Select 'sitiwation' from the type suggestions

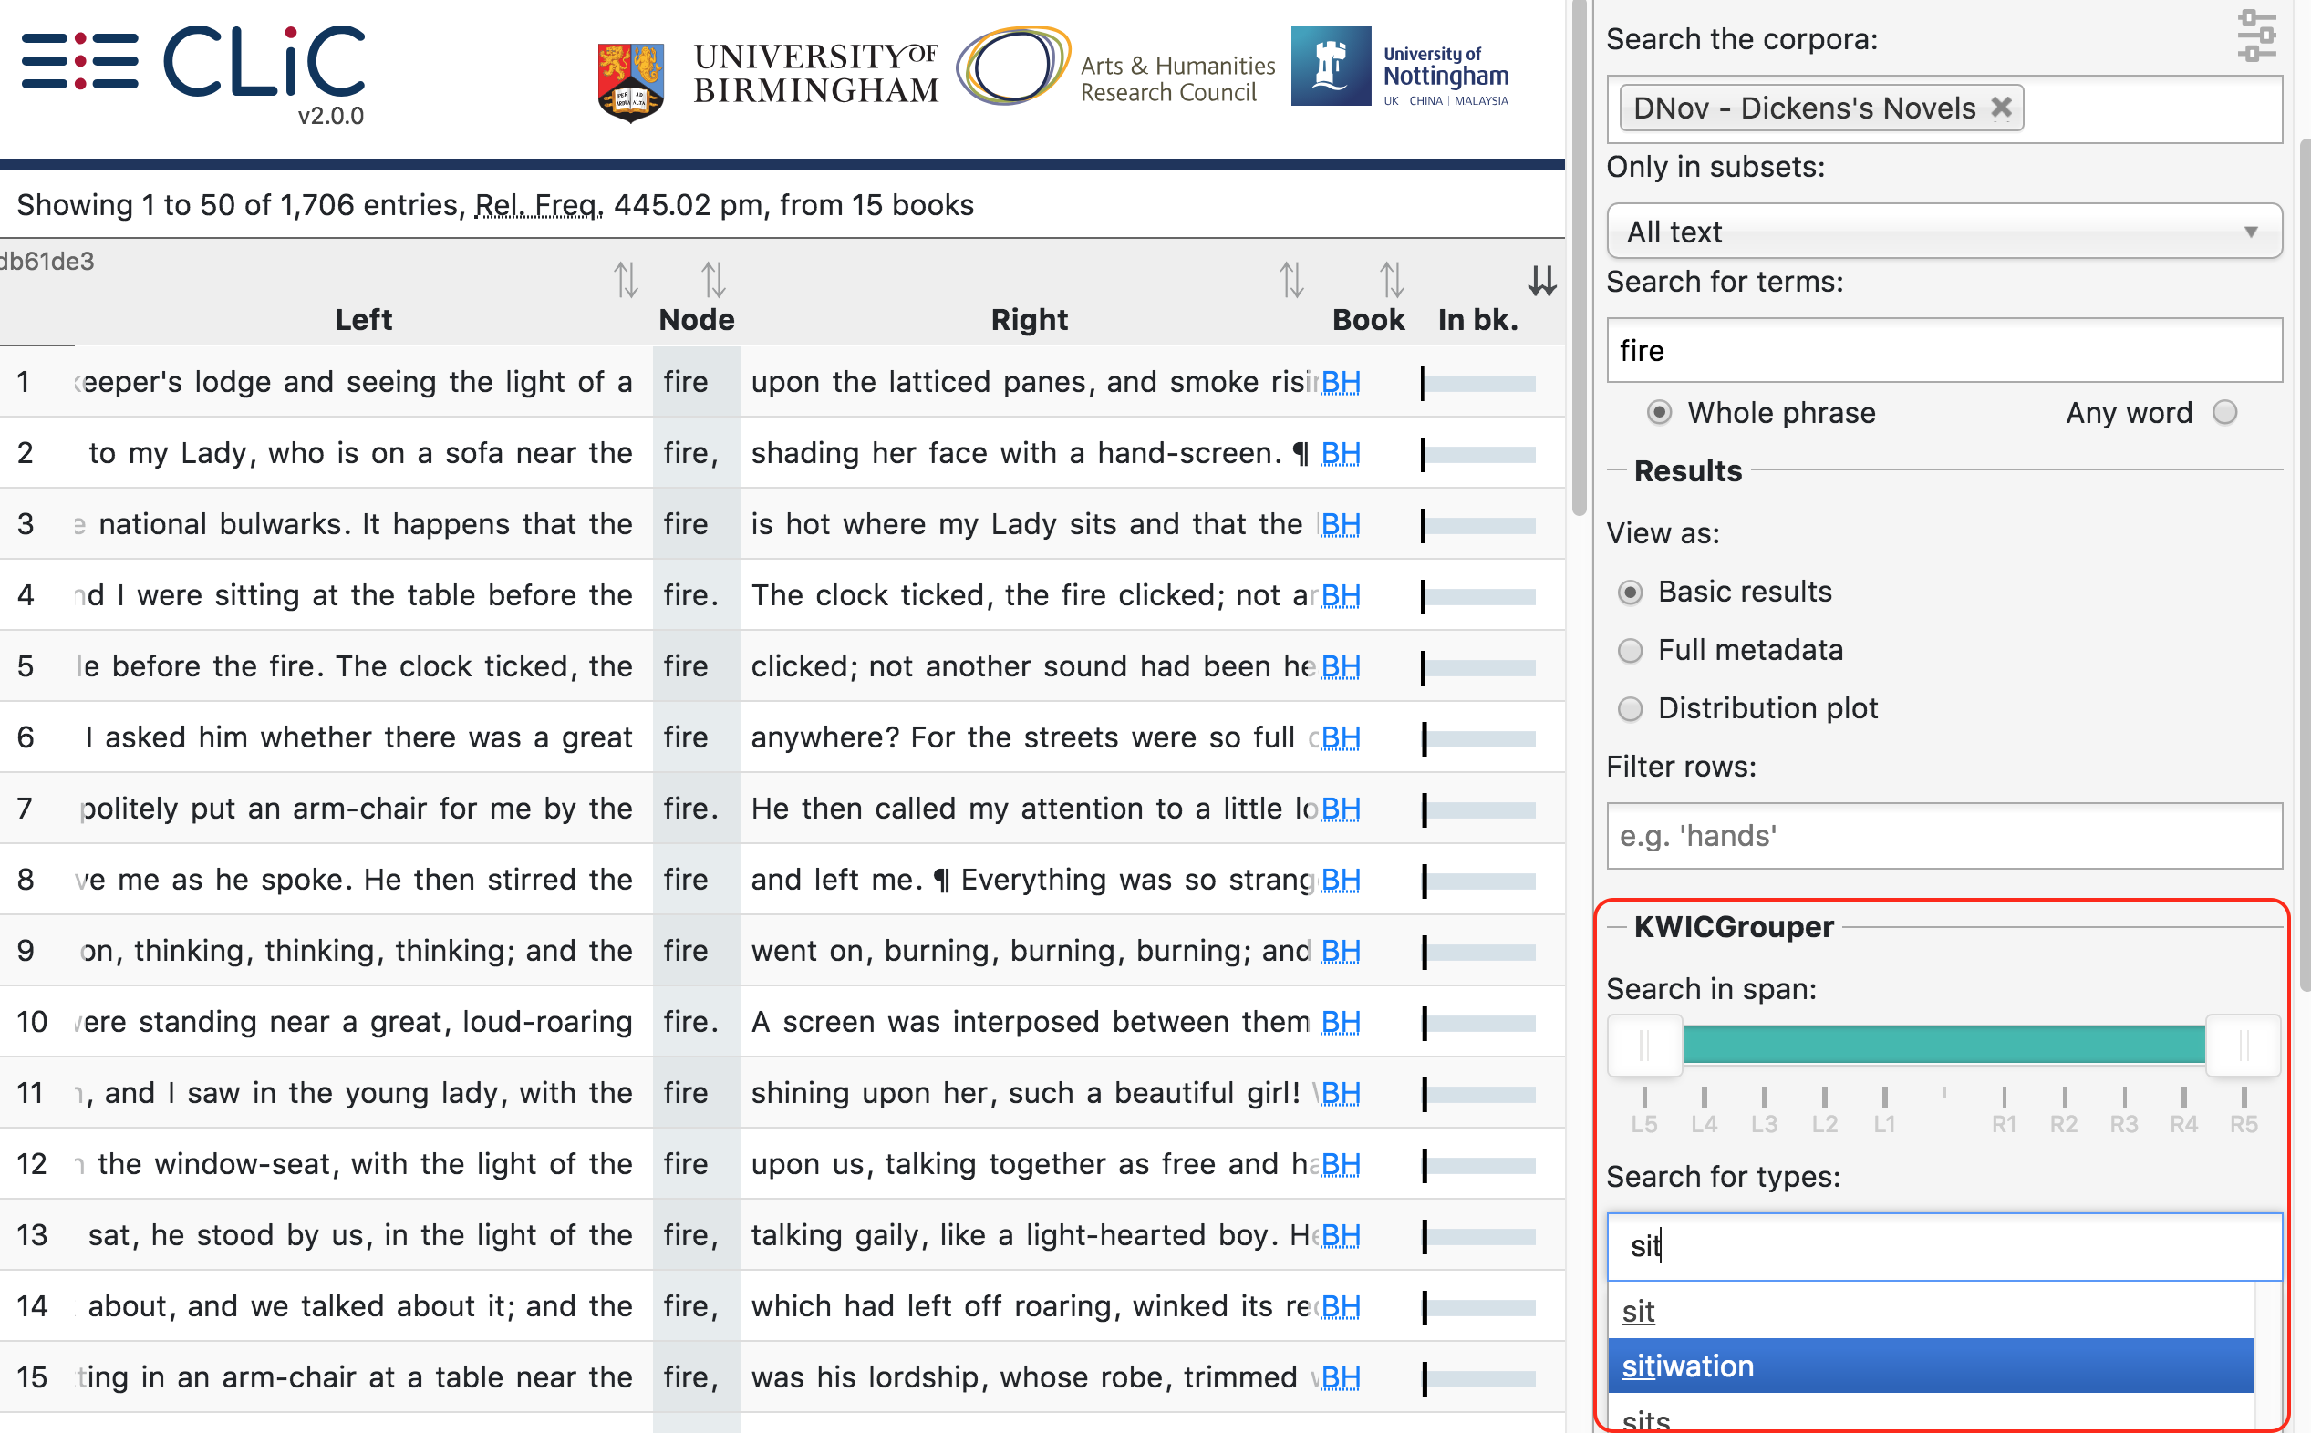point(1931,1366)
